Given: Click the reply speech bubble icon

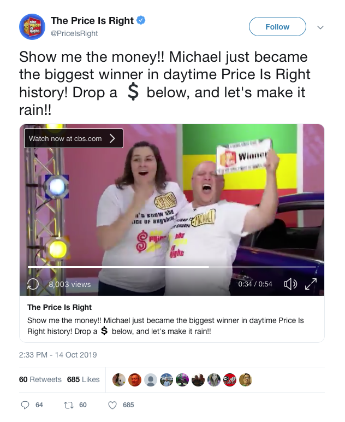Looking at the screenshot, I should pos(25,405).
